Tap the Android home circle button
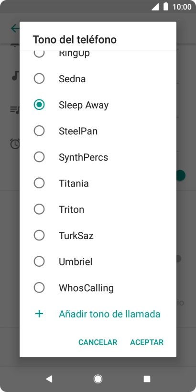 click(x=98, y=379)
